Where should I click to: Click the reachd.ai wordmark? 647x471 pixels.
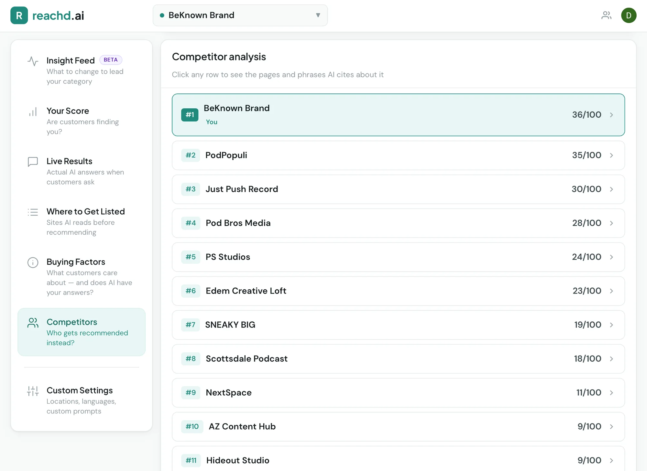(58, 15)
